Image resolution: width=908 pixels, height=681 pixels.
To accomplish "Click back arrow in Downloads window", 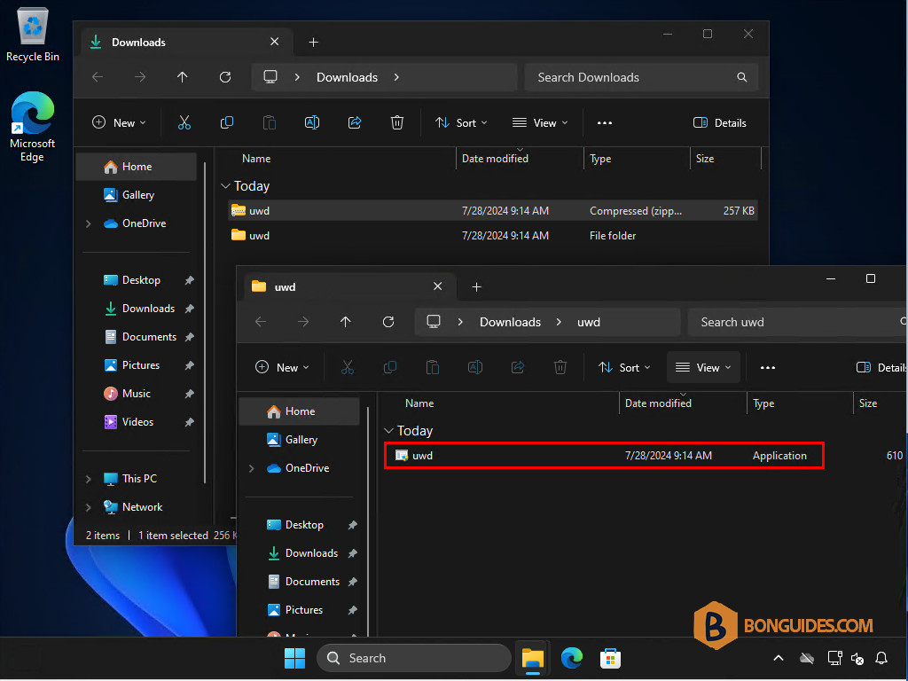I will click(x=98, y=77).
